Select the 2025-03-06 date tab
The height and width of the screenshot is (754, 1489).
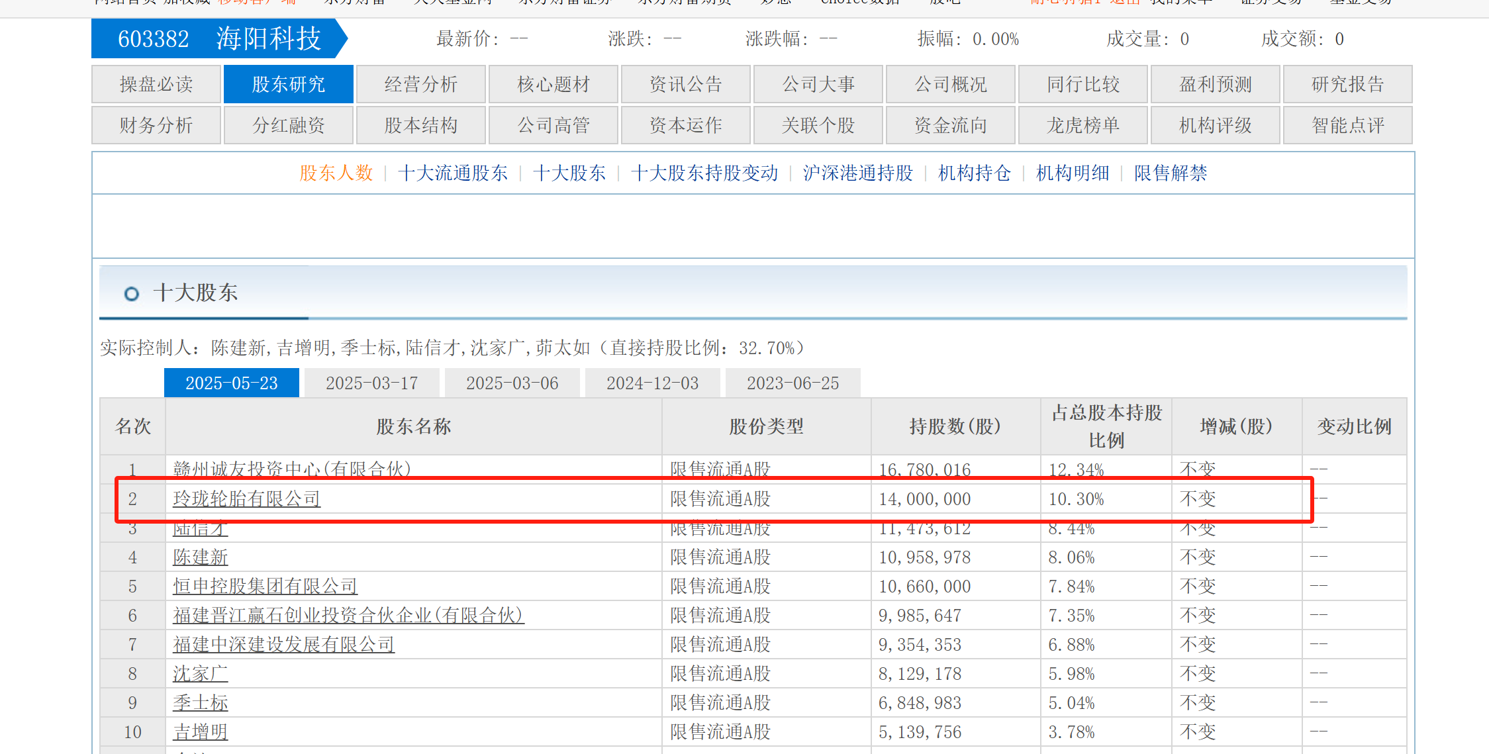tap(512, 383)
